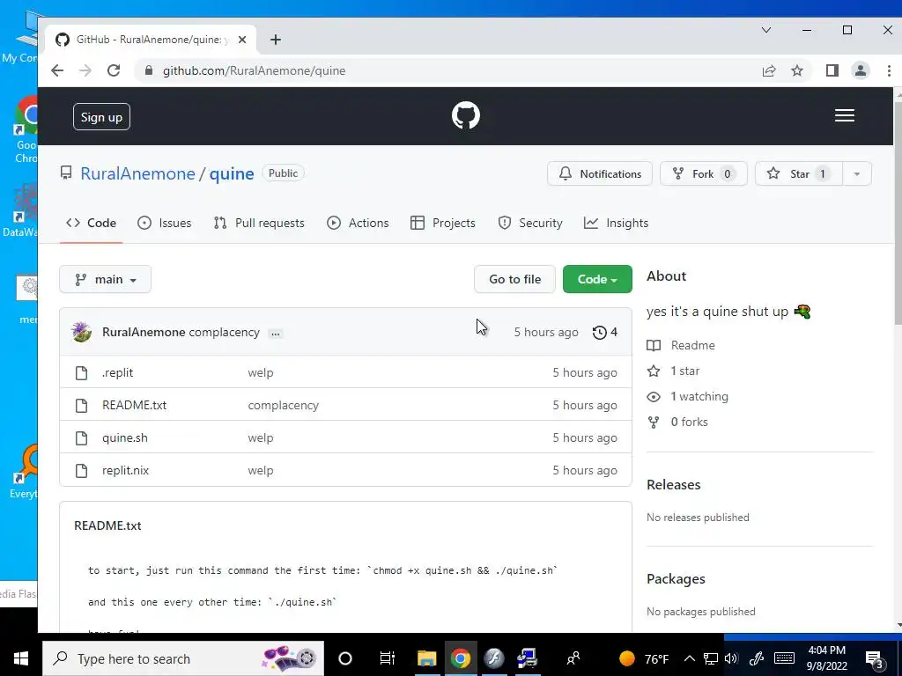Open Task View in taskbar
Screen dimensions: 902x676
click(388, 658)
